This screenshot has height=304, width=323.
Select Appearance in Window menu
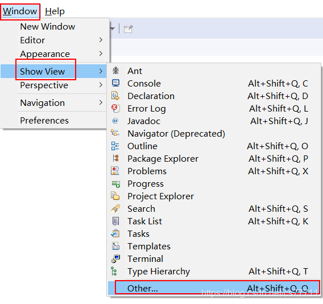pyautogui.click(x=55, y=54)
